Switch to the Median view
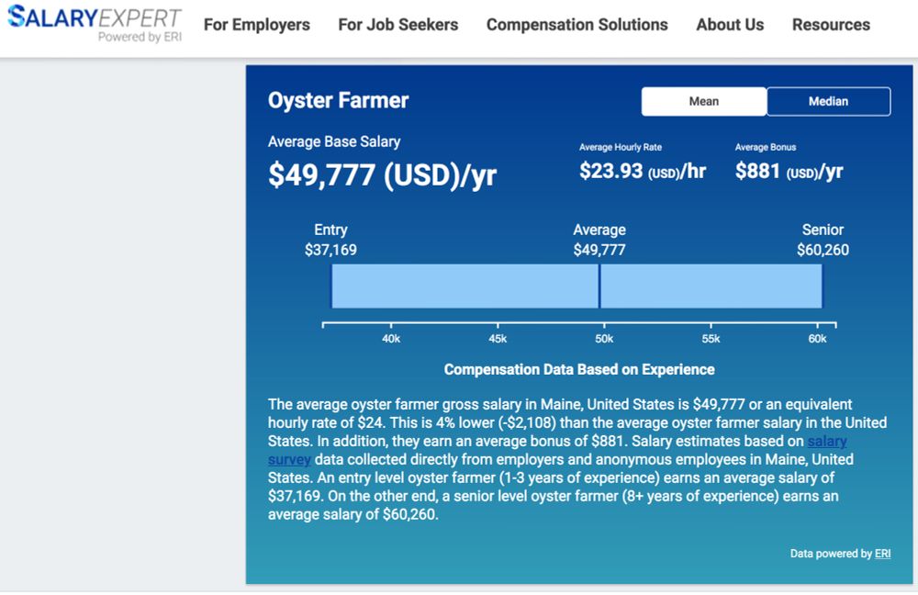Viewport: 918px width, 595px height. [828, 101]
